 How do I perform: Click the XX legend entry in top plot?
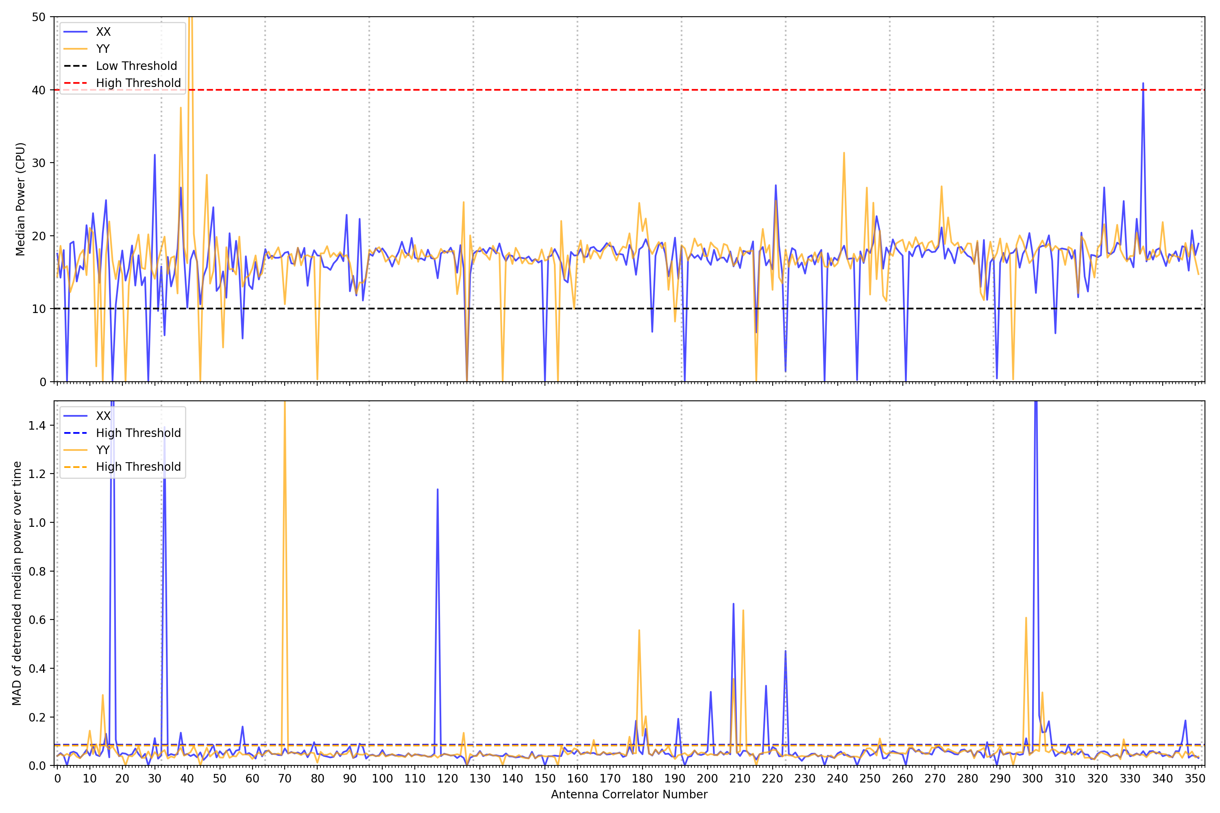[x=103, y=32]
